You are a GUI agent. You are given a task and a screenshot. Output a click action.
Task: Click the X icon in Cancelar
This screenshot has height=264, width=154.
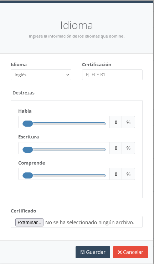120,252
